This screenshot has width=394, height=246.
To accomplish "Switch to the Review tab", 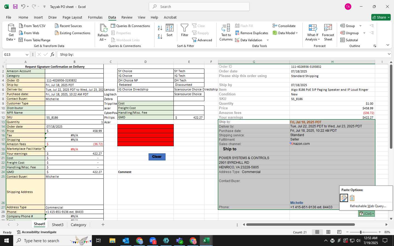I will 127,17.
